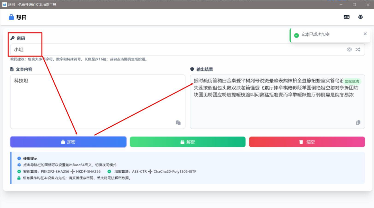This screenshot has height=208, width=374.
Task: Click the key icon next to 密码 label
Action: click(x=12, y=38)
